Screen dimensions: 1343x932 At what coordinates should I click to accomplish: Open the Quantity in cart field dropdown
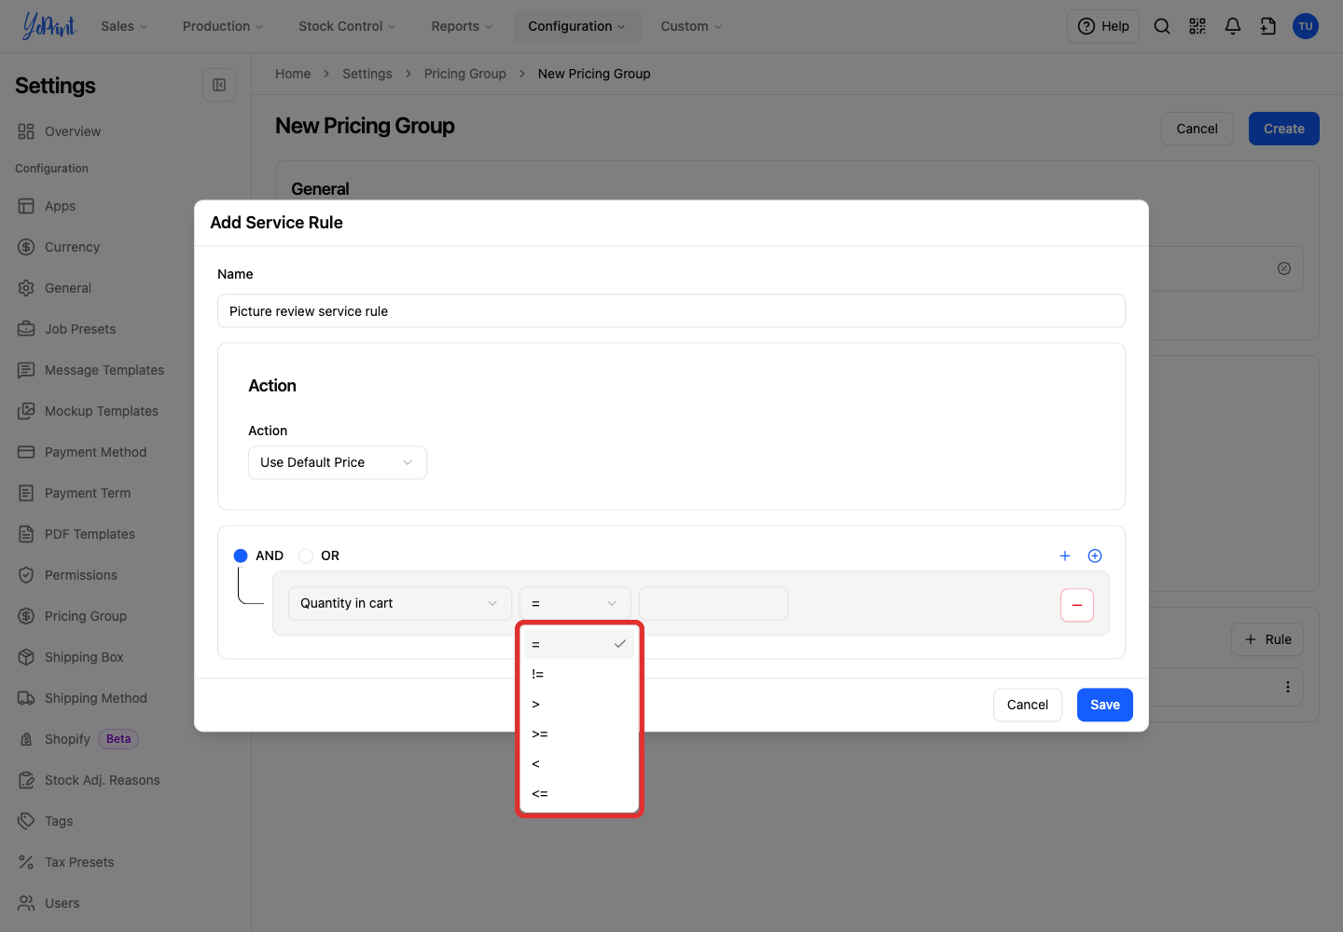(400, 603)
